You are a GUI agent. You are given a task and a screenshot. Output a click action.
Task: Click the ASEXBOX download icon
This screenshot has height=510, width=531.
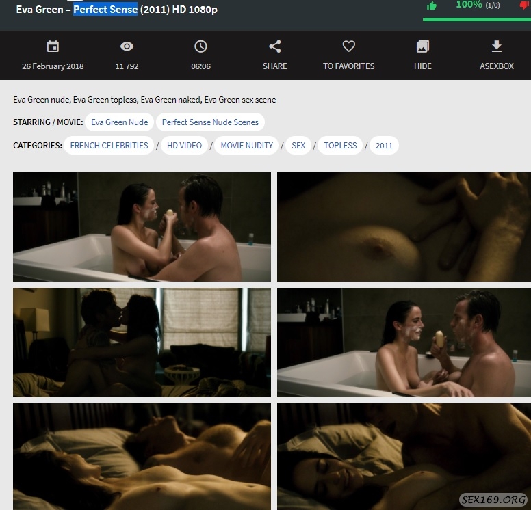[497, 46]
